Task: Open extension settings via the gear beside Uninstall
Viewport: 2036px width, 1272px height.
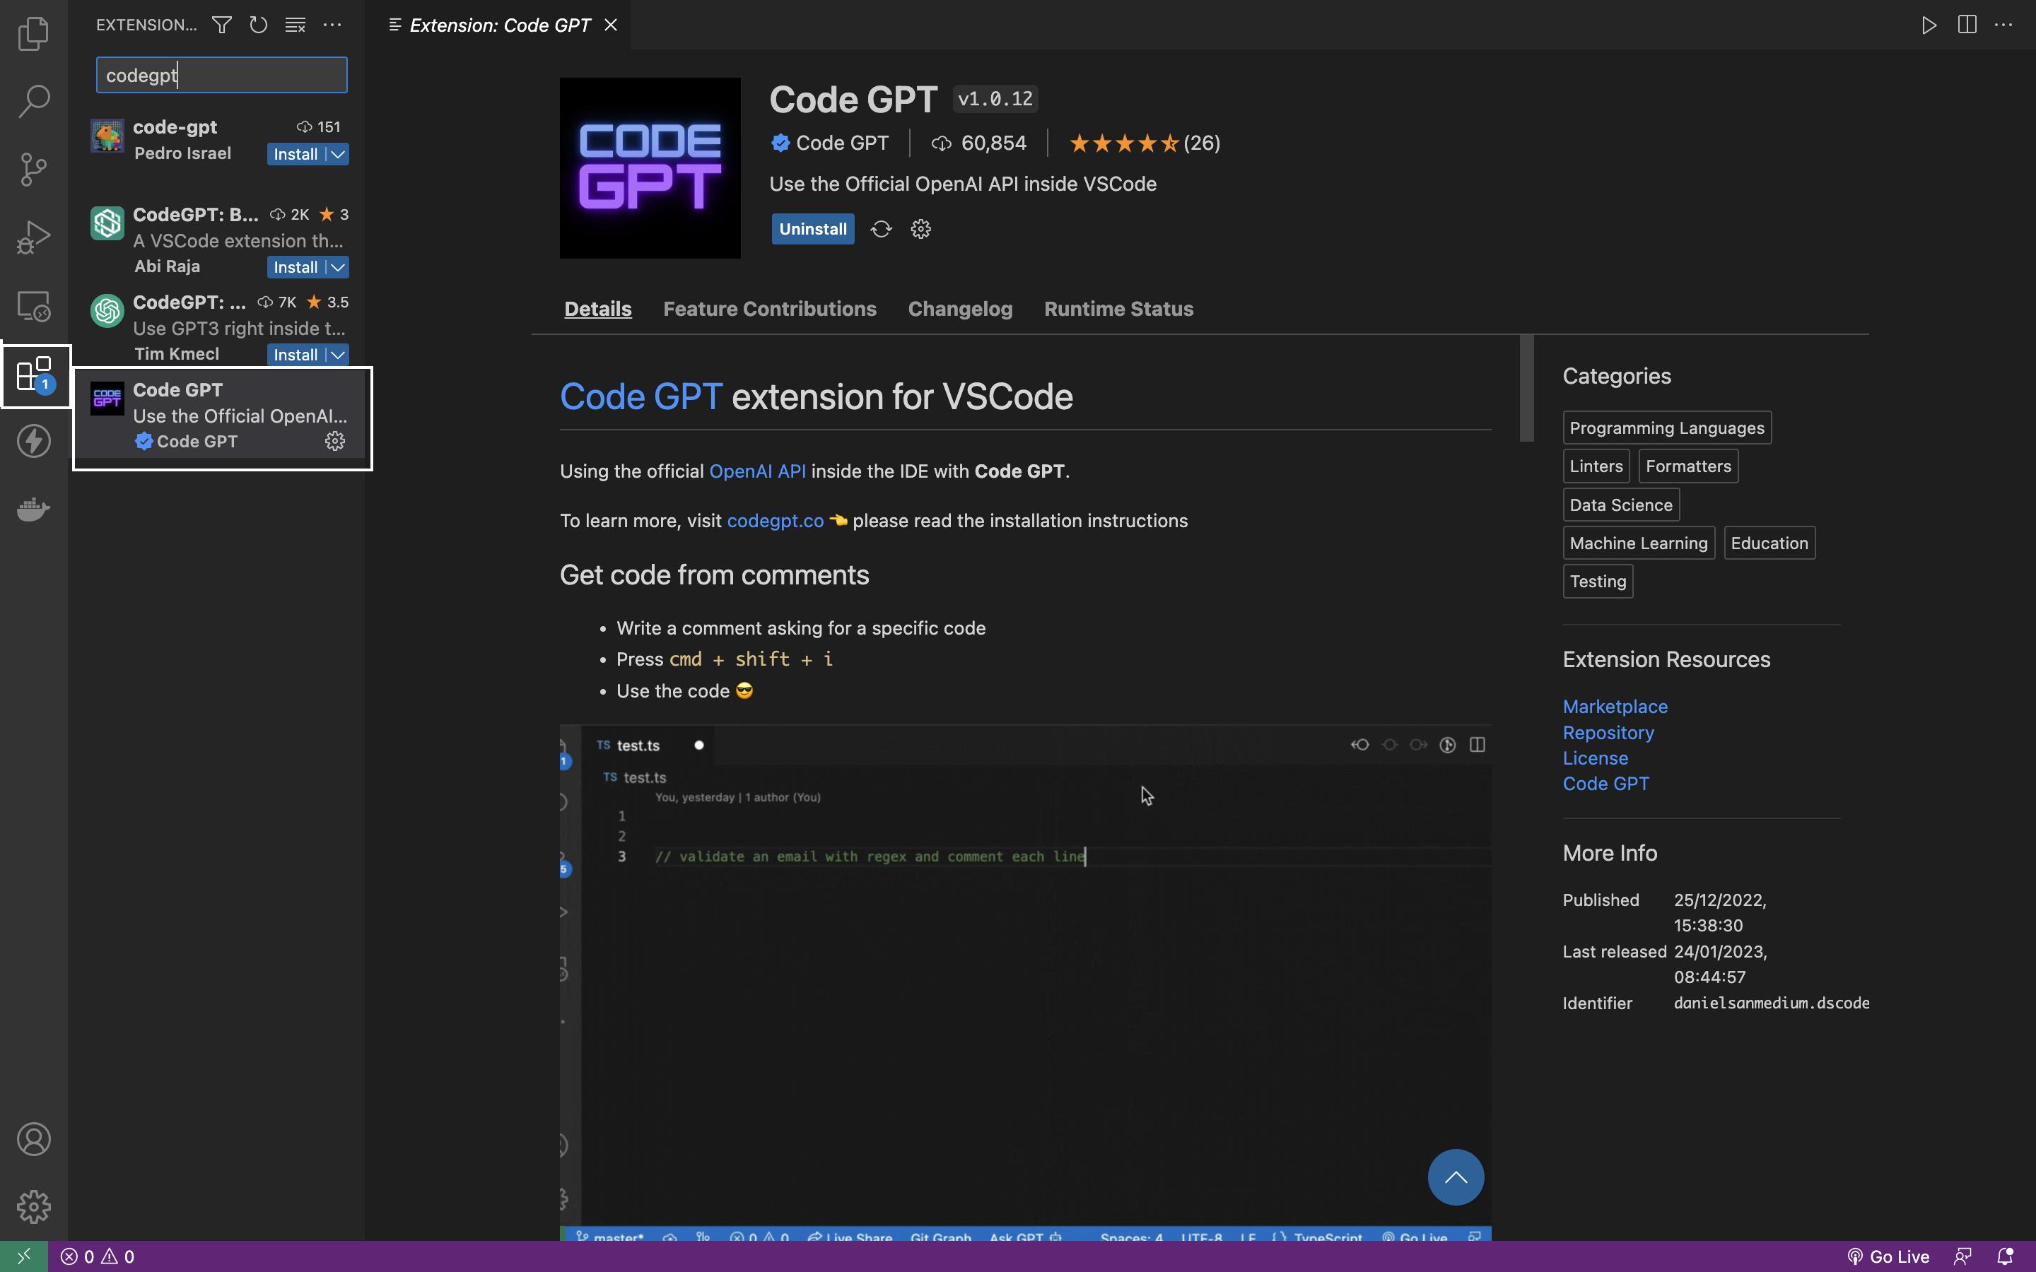Action: [x=920, y=228]
